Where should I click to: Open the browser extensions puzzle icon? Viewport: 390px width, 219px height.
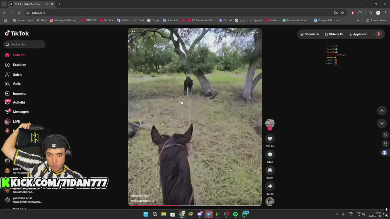coord(360,13)
